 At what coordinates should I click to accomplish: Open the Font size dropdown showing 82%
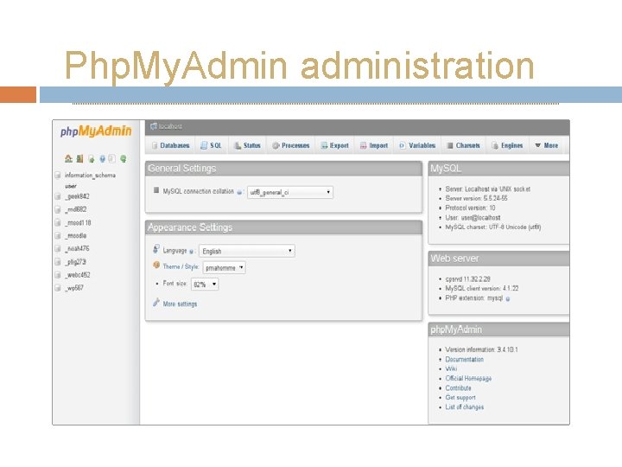coord(205,284)
